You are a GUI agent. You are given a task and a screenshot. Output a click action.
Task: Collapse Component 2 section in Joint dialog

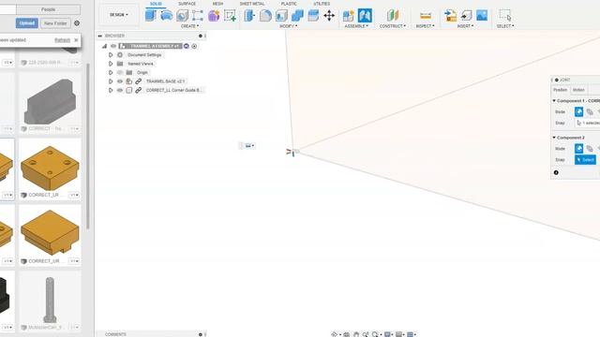tap(554, 138)
